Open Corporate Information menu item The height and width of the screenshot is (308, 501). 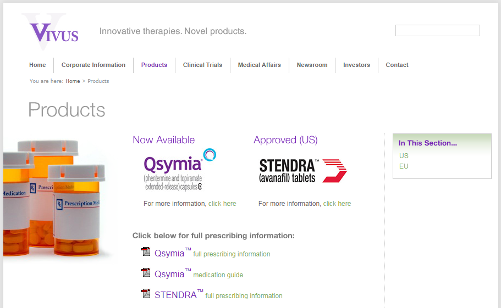point(93,65)
